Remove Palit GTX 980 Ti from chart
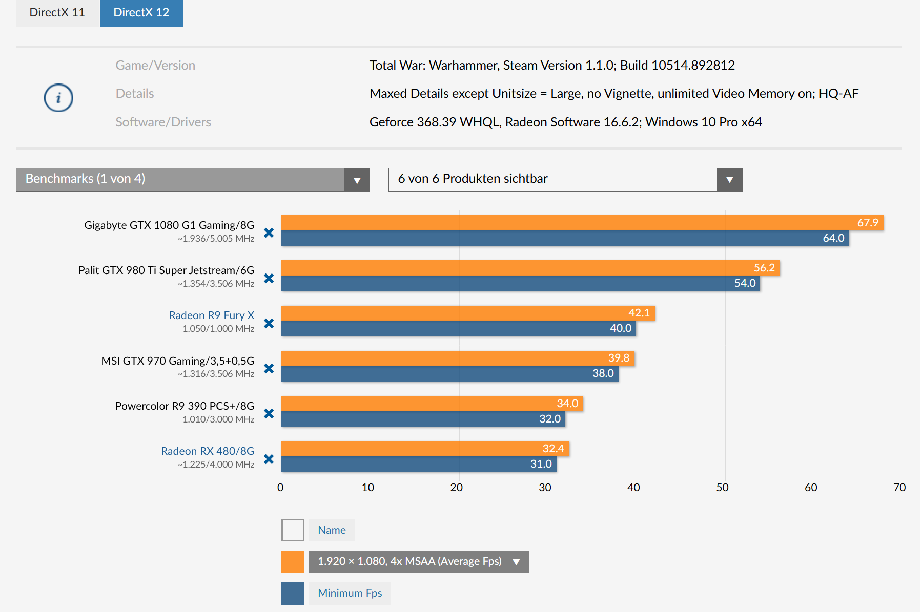 point(269,278)
